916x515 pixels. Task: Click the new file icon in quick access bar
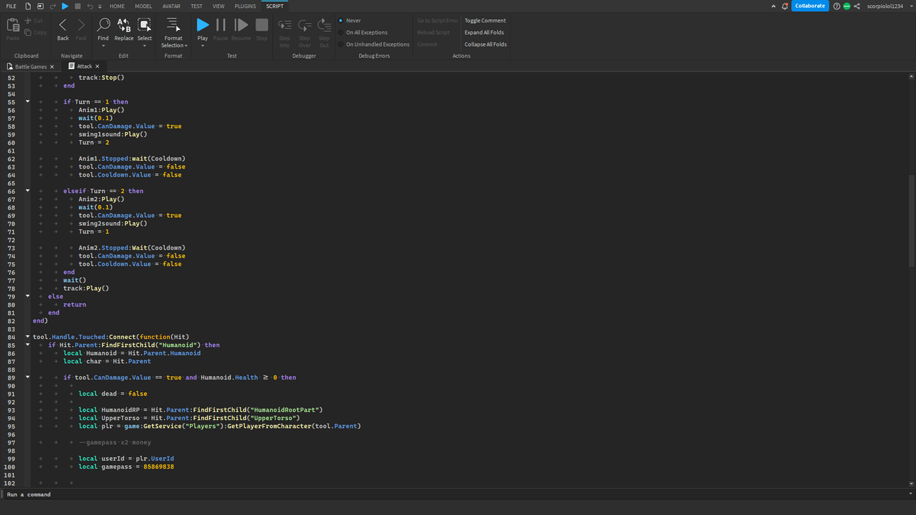[28, 6]
